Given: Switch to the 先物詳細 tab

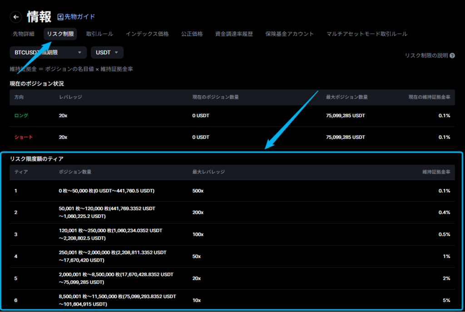Looking at the screenshot, I should tap(24, 34).
